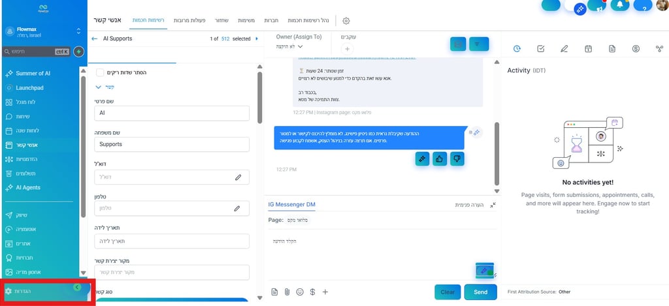669x306 pixels.
Task: Click thumbs down on the AI reply
Action: tap(457, 159)
